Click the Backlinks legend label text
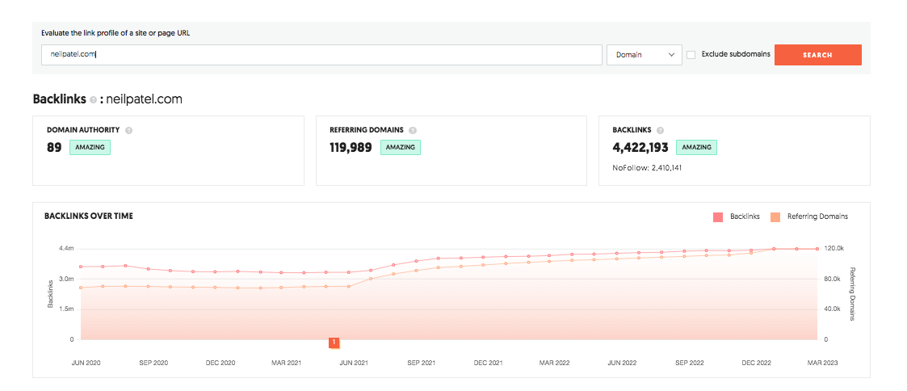 click(x=745, y=217)
